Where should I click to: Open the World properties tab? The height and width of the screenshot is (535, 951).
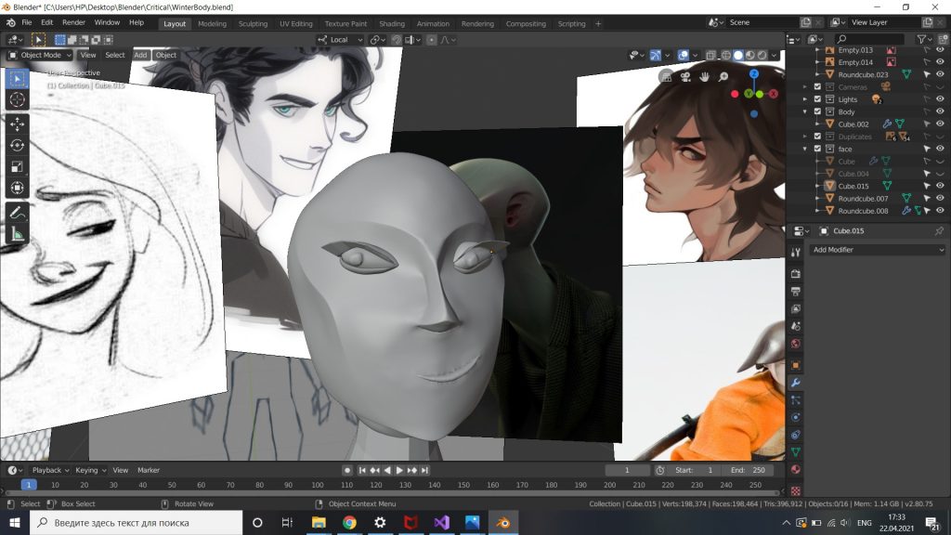[x=796, y=344]
